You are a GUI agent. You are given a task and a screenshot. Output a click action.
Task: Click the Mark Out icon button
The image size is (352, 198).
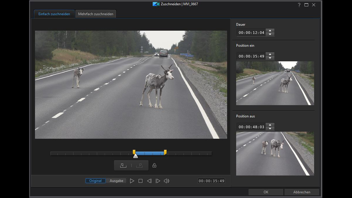[139, 165]
